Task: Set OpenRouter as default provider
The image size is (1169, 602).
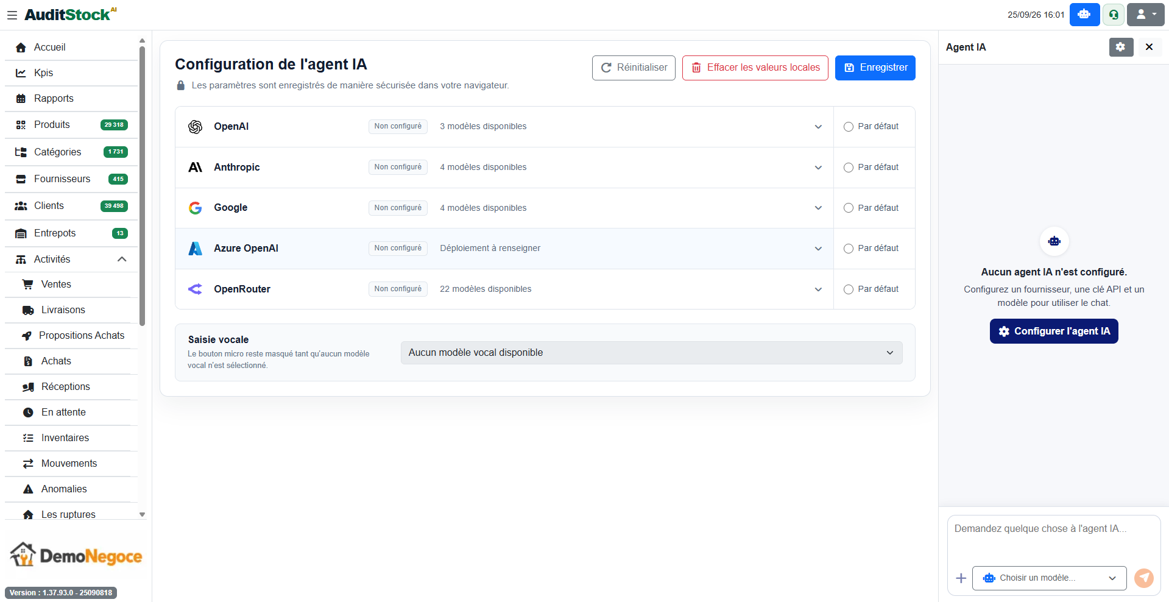Action: click(x=848, y=289)
